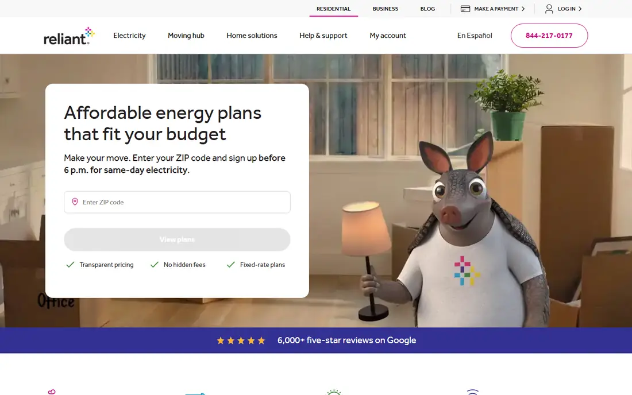Image resolution: width=632 pixels, height=395 pixels.
Task: Click the checkmark beside Fixed-rate plans
Action: [x=230, y=265]
